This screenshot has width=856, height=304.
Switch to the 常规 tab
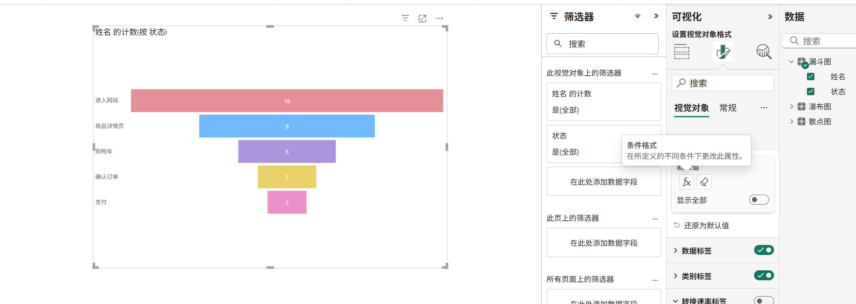[728, 108]
